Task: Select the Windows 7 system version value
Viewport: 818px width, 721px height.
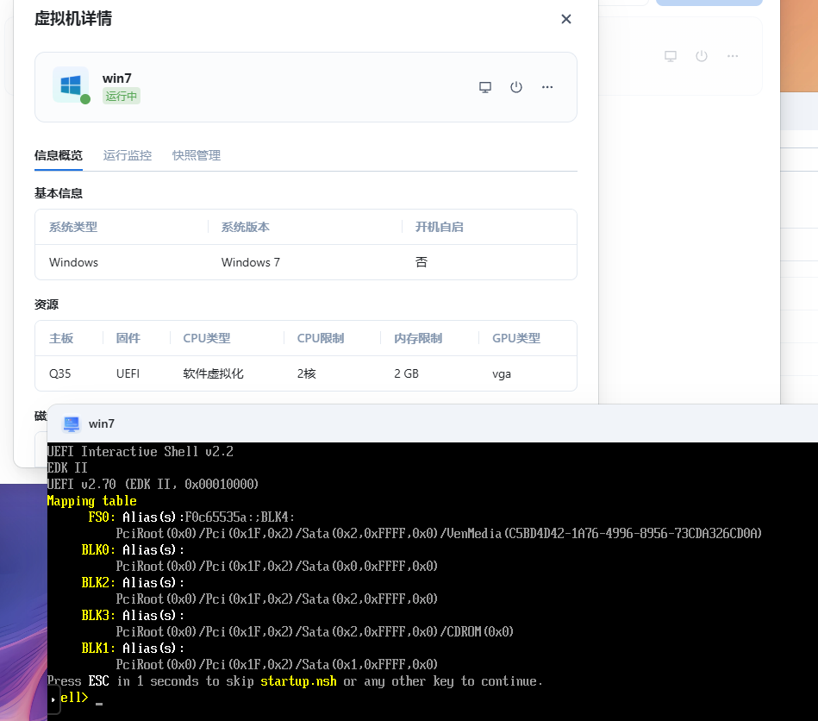Action: click(x=250, y=262)
